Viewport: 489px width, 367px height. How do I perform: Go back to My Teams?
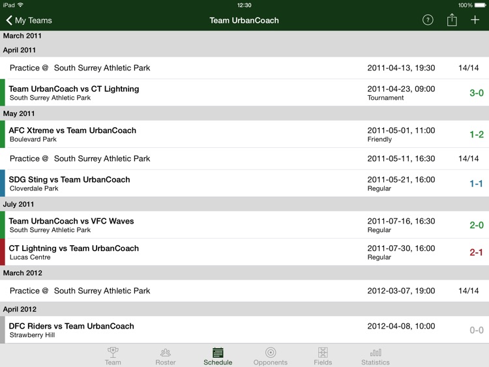coord(29,20)
